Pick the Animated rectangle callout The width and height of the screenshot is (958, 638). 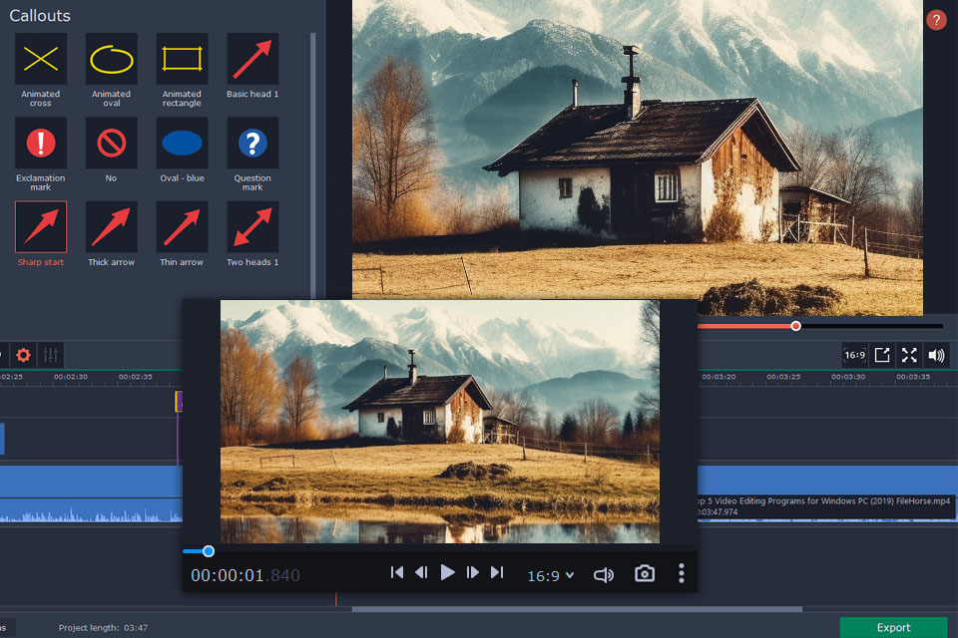tap(182, 59)
